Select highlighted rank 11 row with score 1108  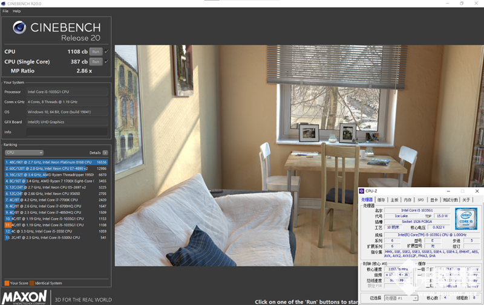56,225
